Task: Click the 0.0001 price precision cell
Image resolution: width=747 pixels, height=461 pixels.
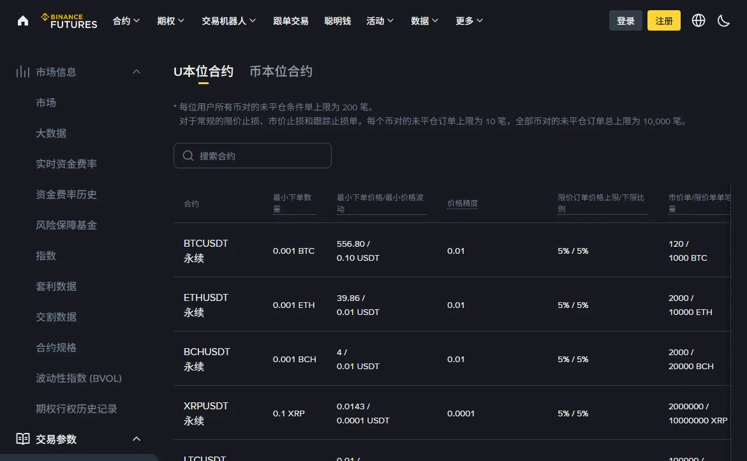Action: [x=461, y=413]
